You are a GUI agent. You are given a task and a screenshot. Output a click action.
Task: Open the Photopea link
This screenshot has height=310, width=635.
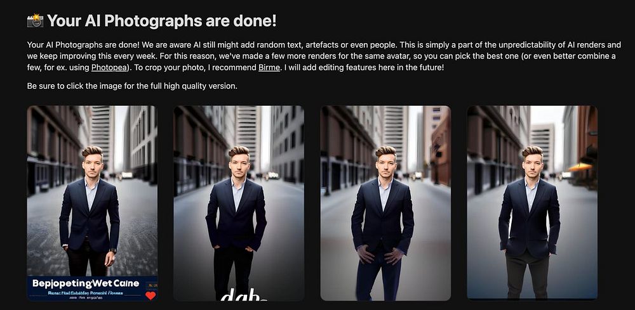(109, 67)
